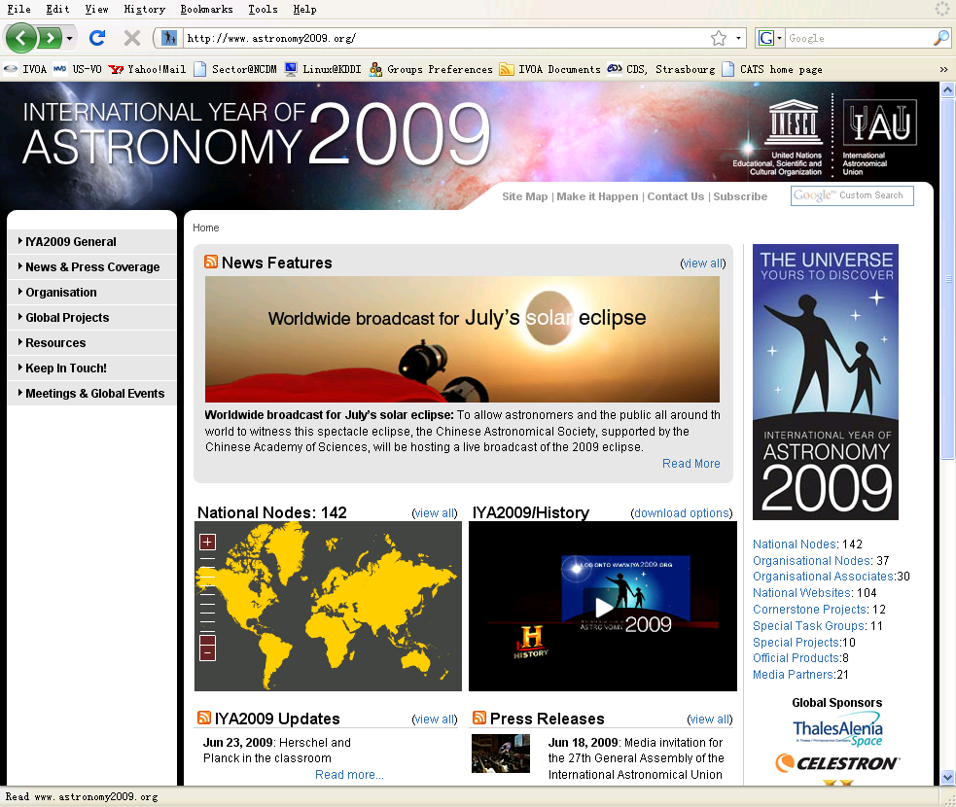Open the Bookmarks menu
This screenshot has width=956, height=807.
tap(206, 9)
